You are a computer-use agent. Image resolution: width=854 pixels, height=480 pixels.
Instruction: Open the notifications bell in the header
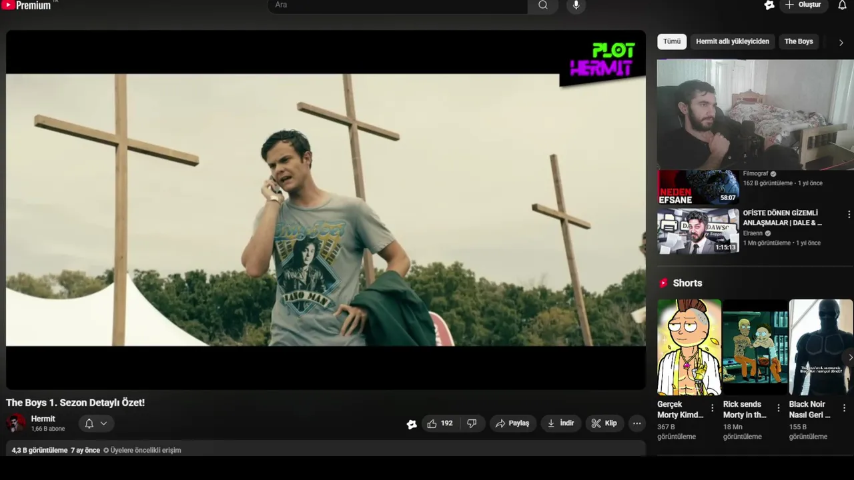pos(842,5)
